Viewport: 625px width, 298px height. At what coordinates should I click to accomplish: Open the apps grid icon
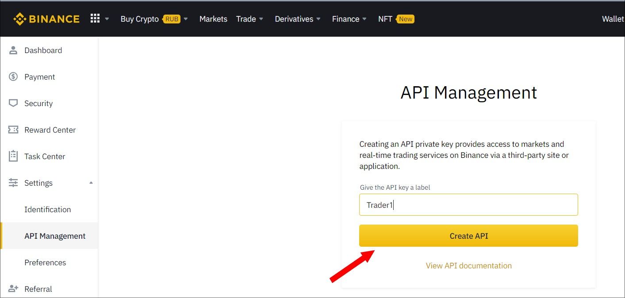point(95,19)
